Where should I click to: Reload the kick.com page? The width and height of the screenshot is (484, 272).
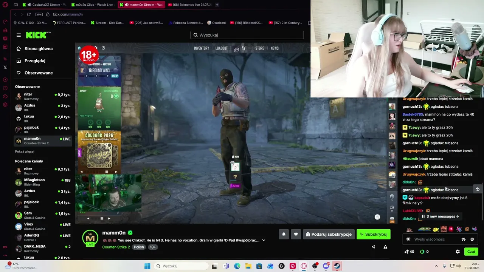click(29, 14)
